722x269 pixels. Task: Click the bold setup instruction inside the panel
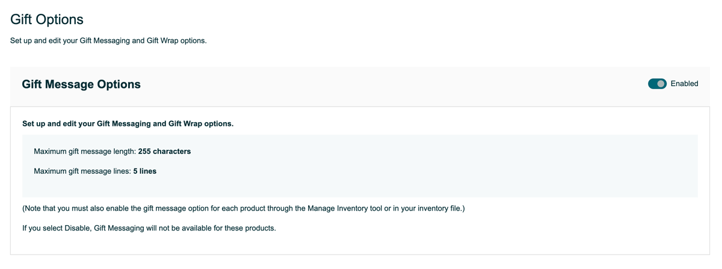click(128, 123)
